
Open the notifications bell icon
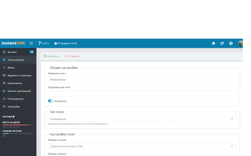click(213, 43)
